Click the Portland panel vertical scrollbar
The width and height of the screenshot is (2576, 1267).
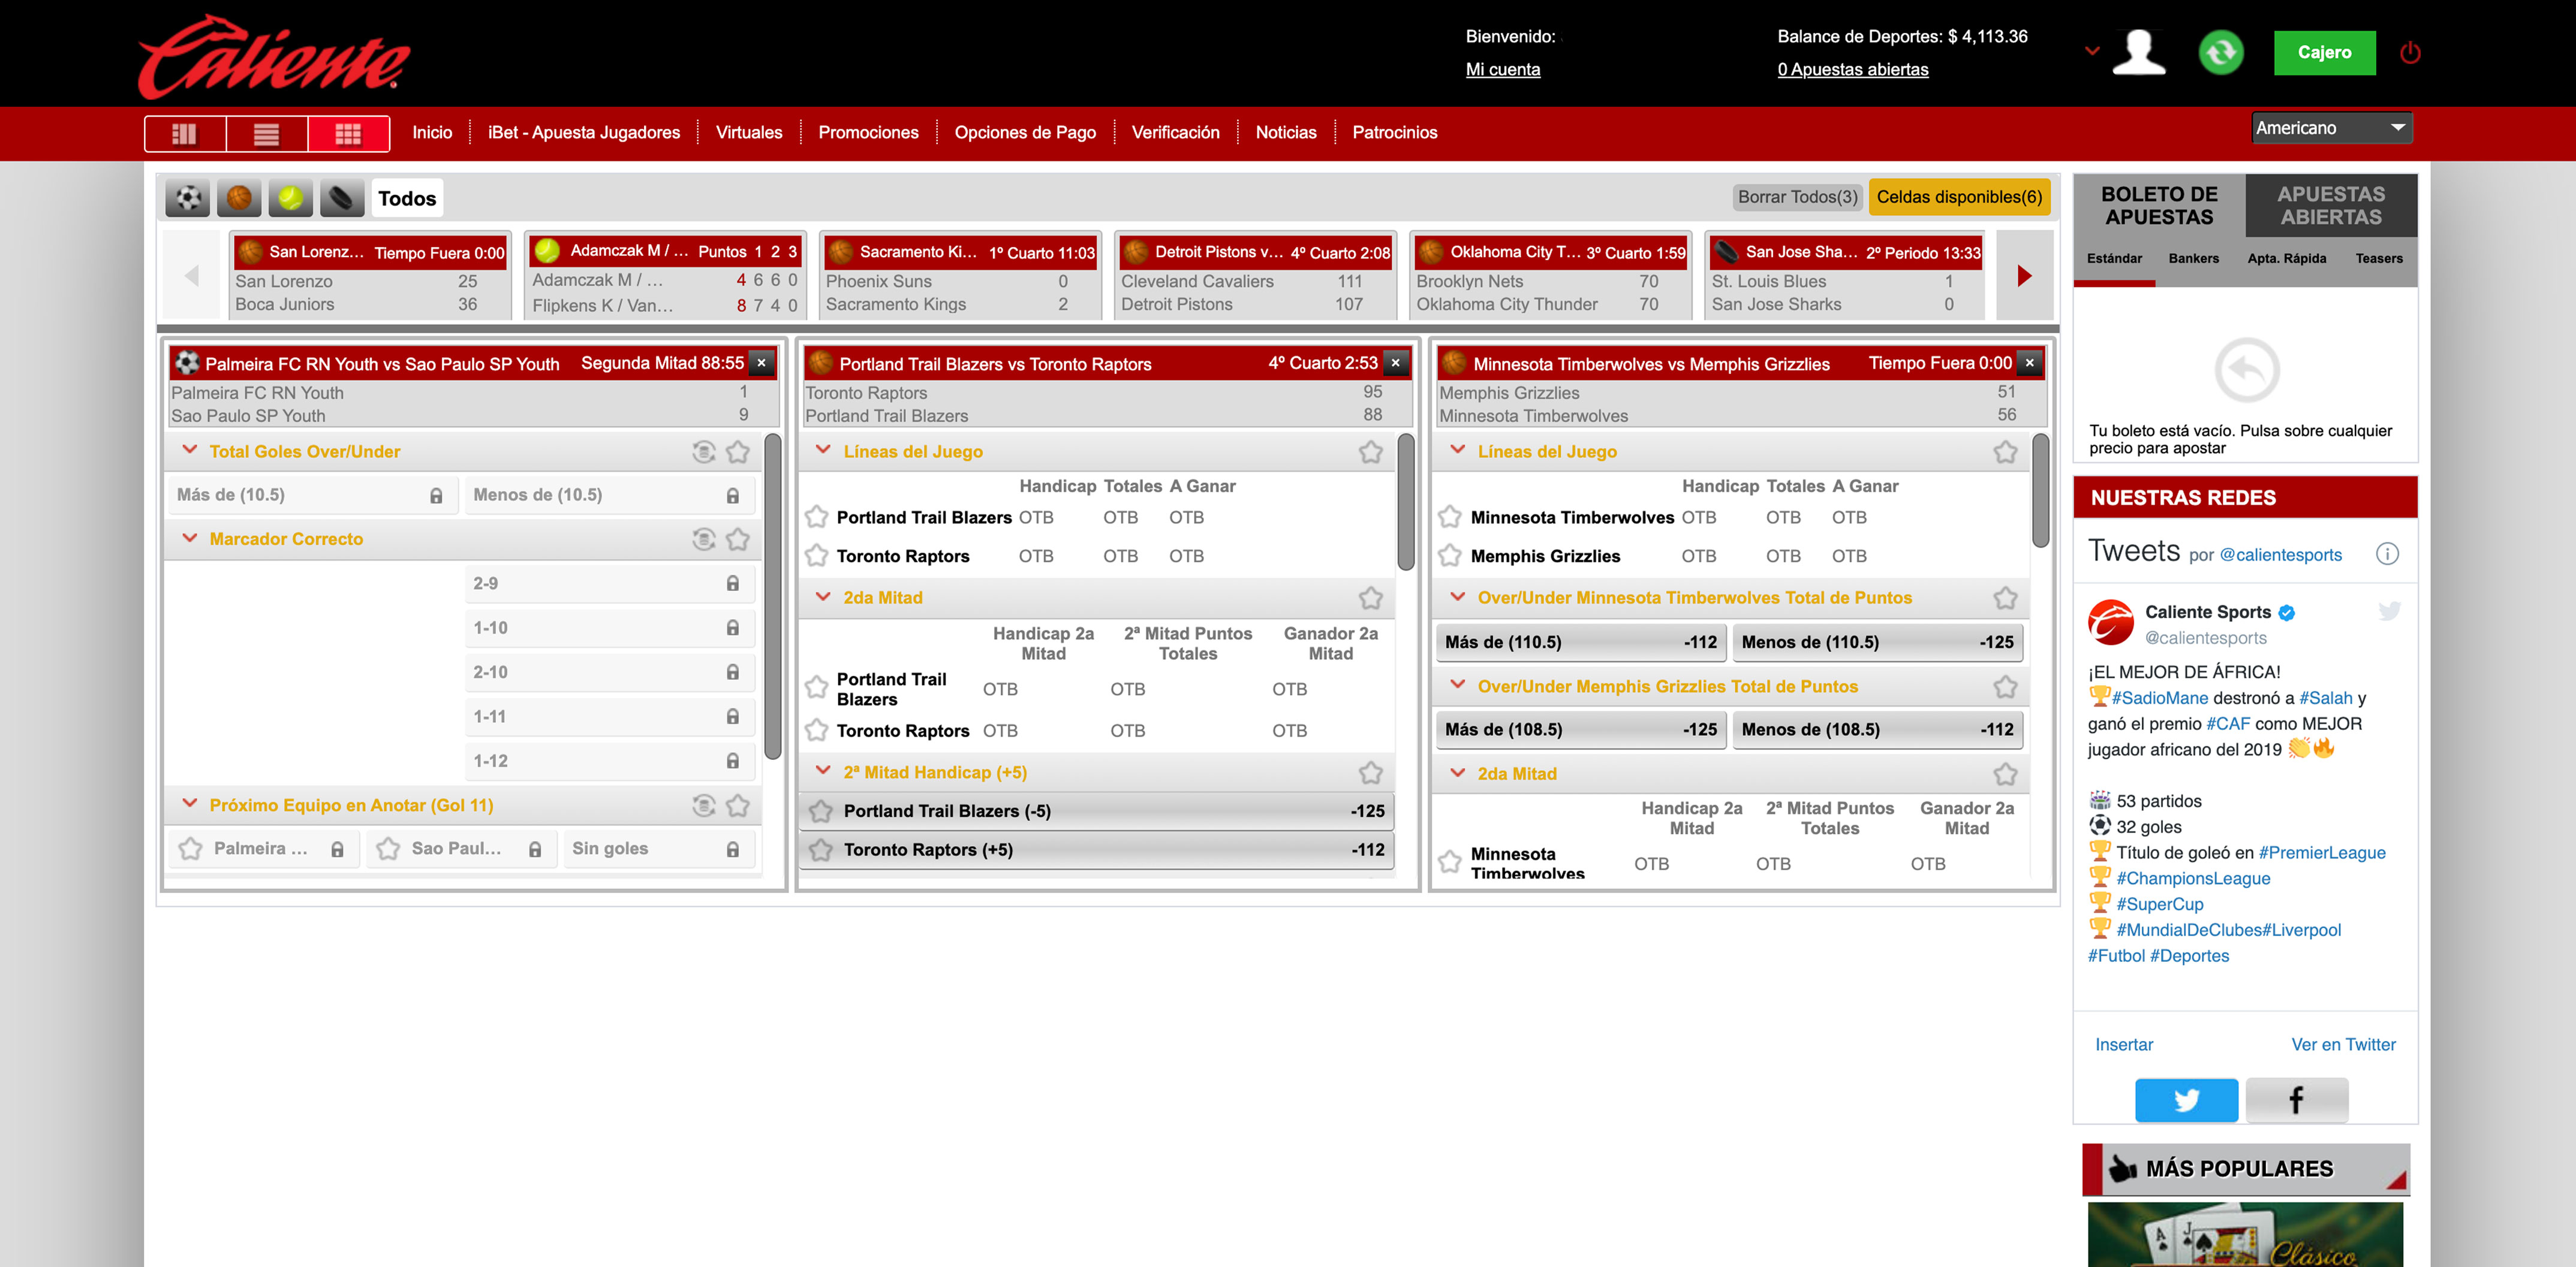pos(1406,503)
